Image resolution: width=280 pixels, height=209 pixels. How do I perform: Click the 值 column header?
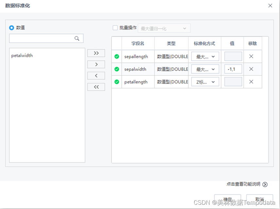(232, 44)
